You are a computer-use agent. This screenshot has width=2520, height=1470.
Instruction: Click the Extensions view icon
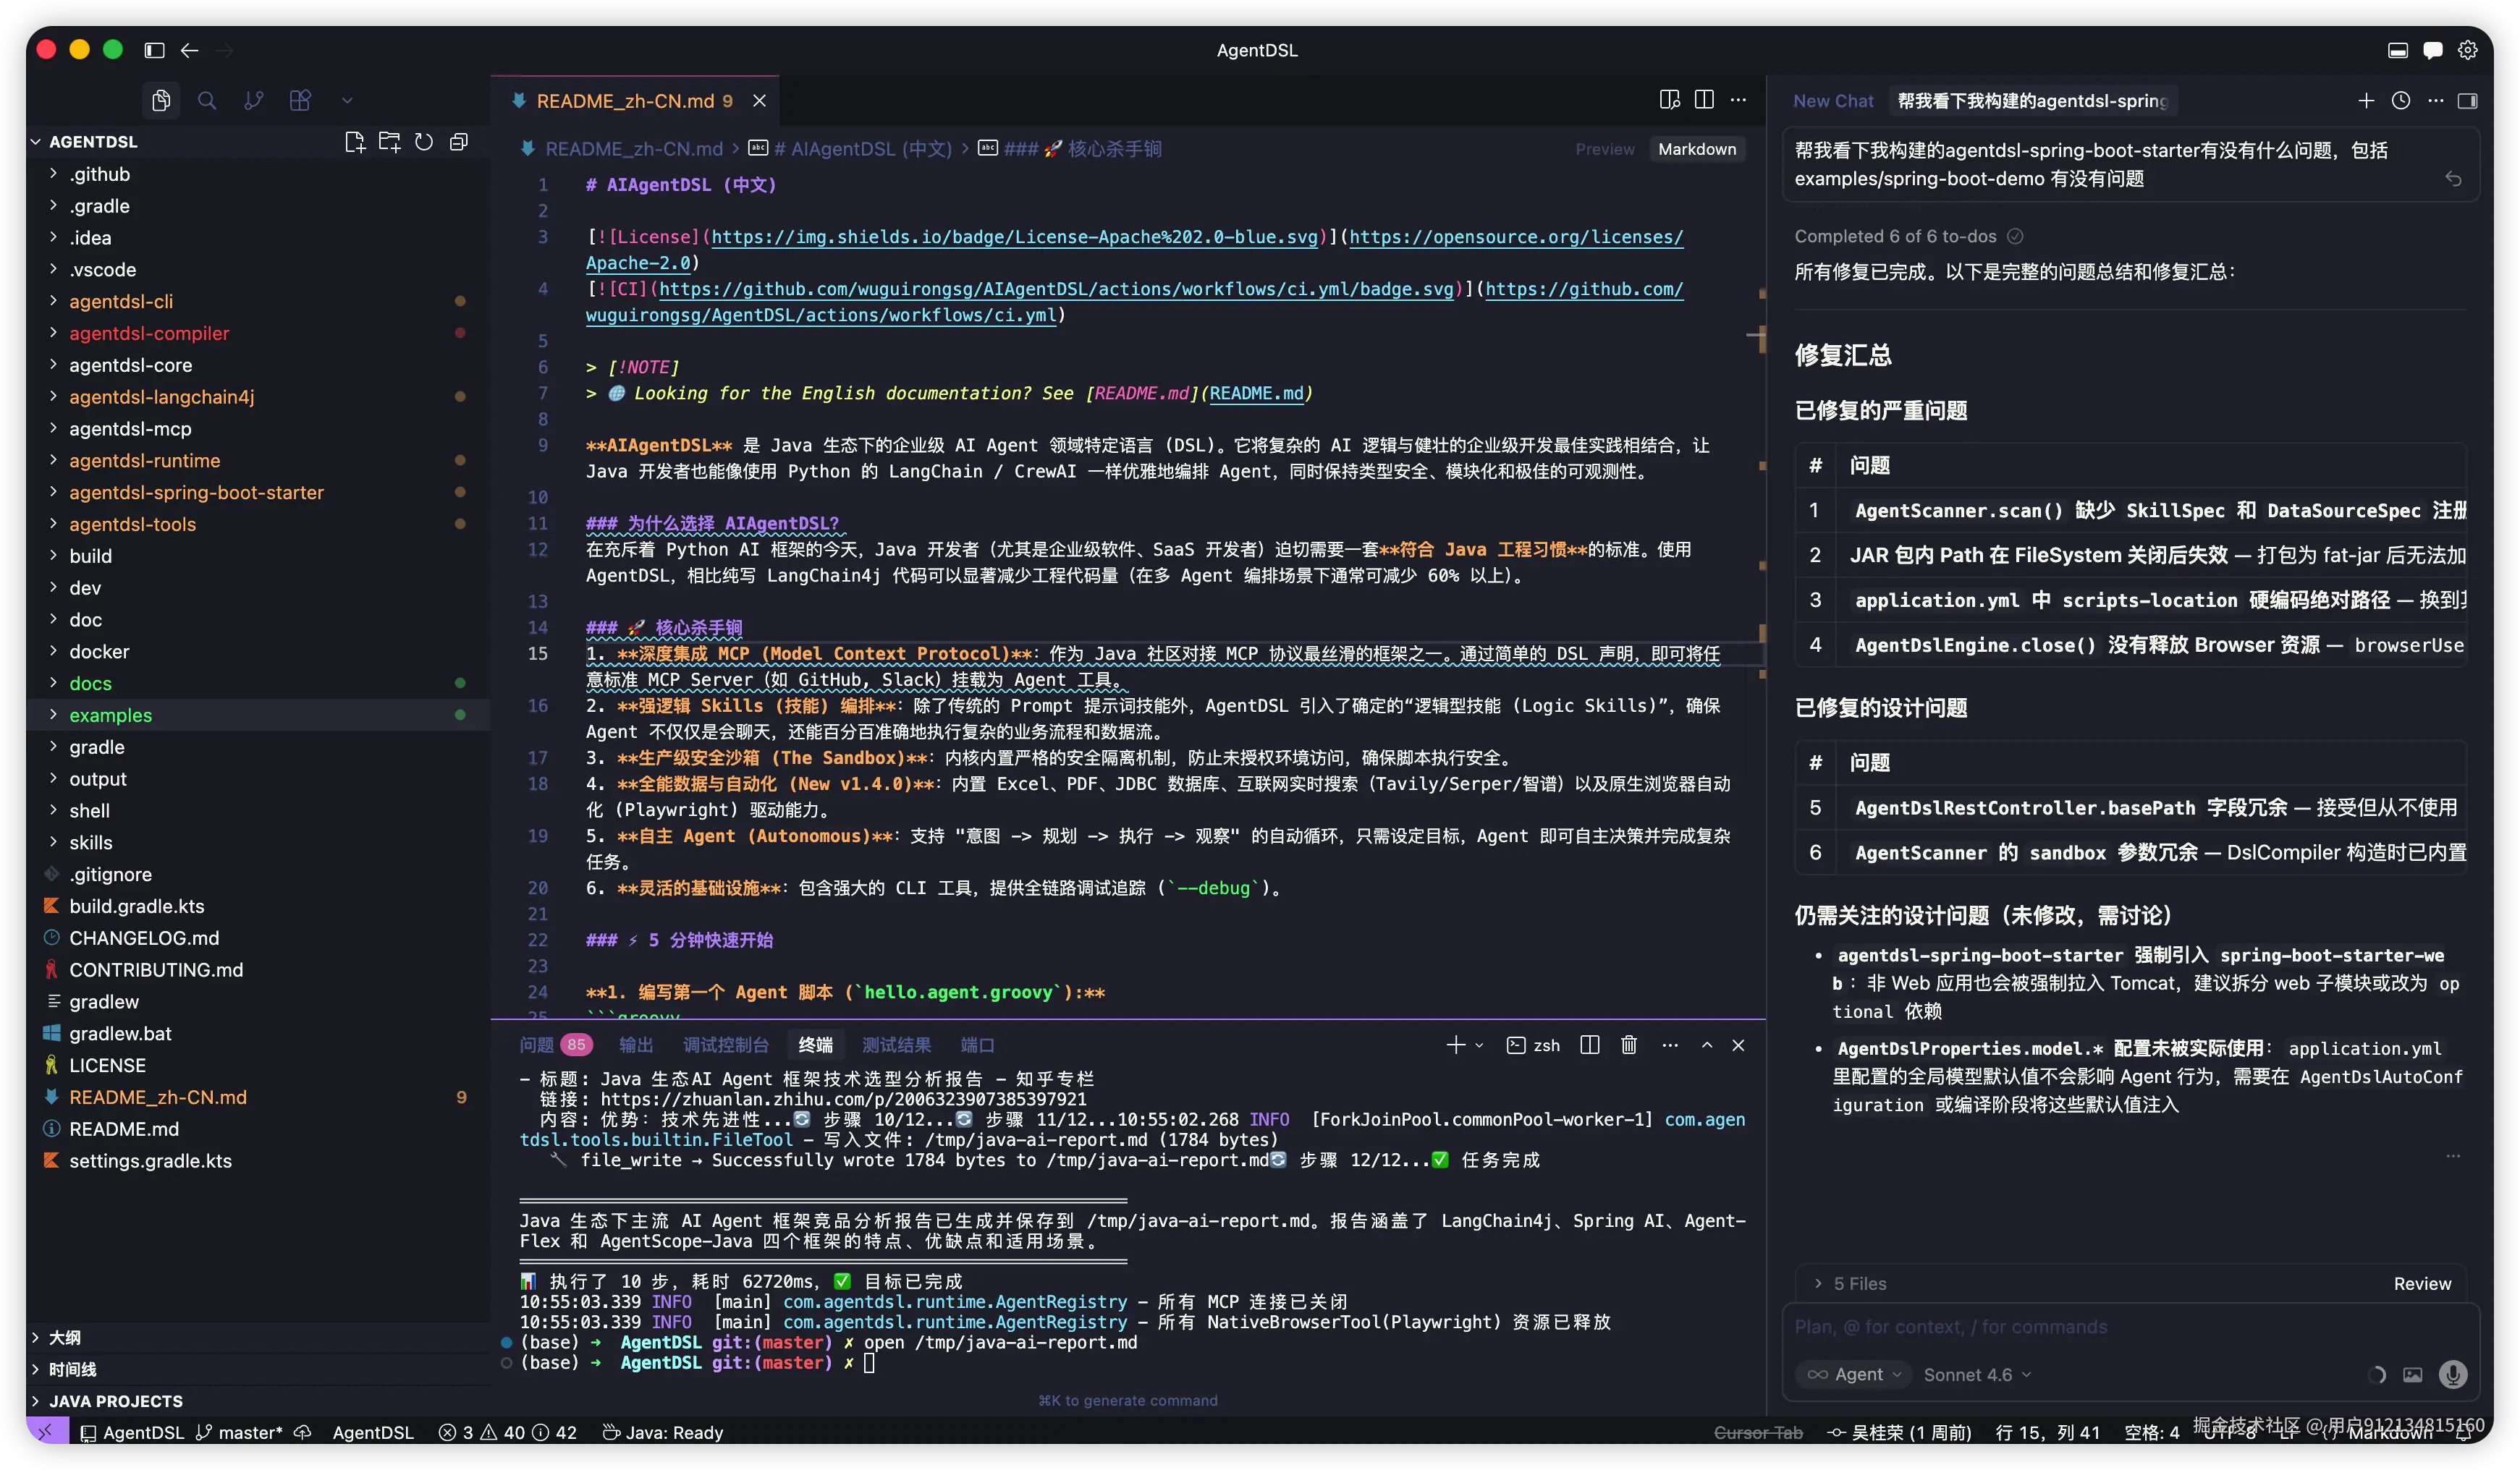[300, 101]
